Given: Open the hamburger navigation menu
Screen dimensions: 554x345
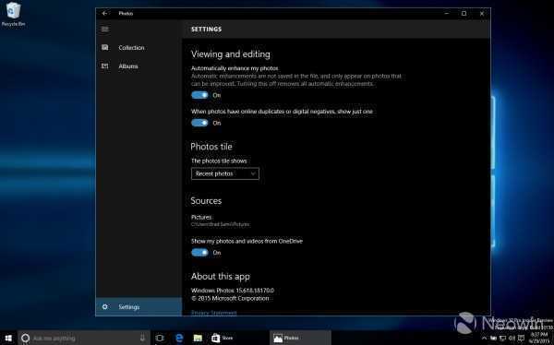Looking at the screenshot, I should (105, 29).
